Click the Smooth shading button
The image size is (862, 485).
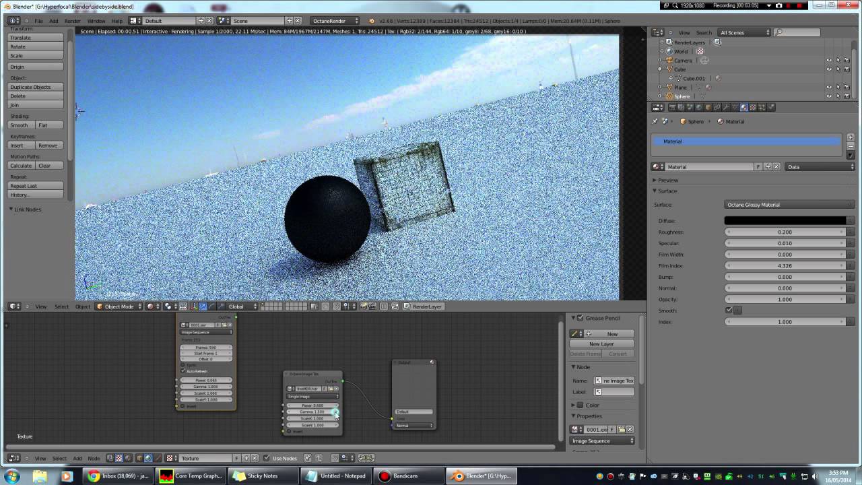(x=22, y=125)
